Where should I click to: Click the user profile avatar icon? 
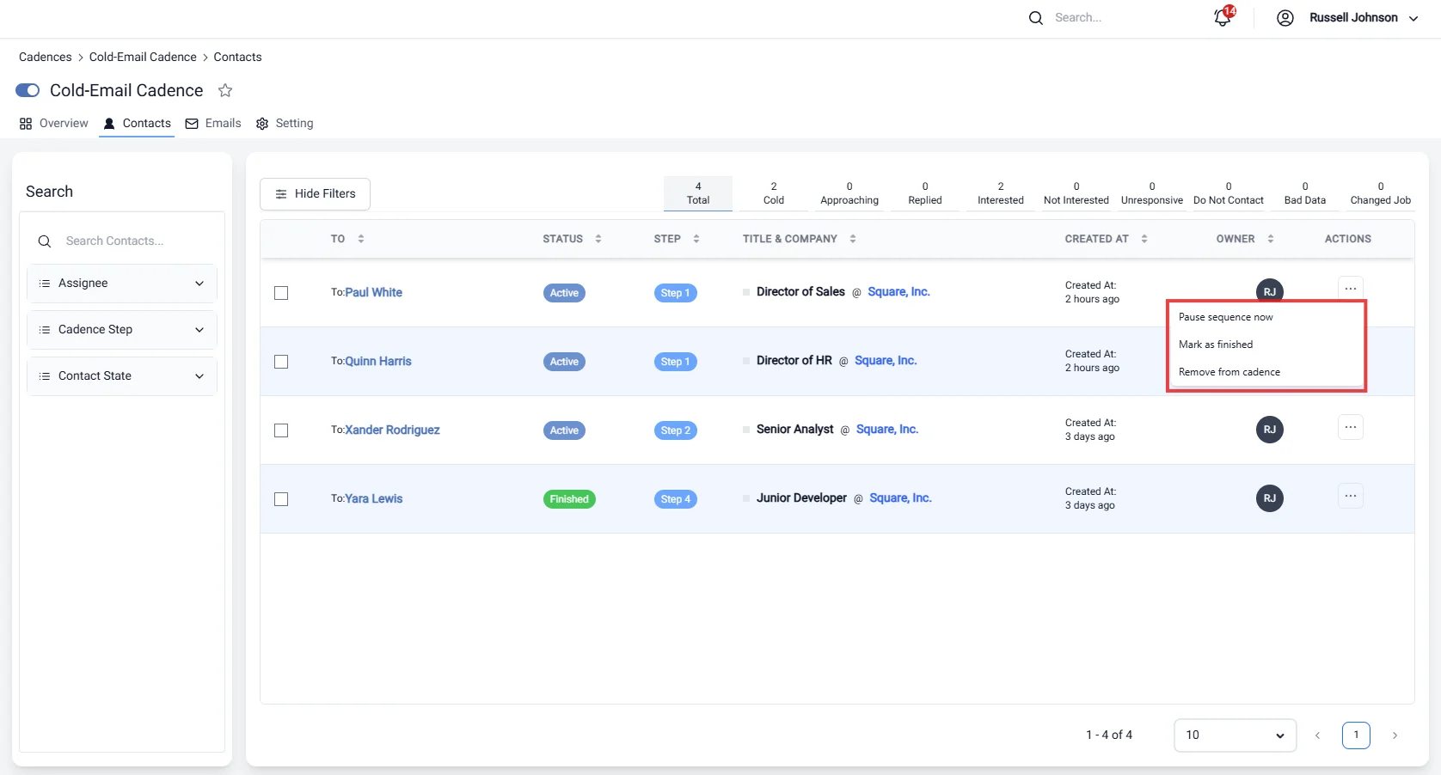pyautogui.click(x=1285, y=18)
